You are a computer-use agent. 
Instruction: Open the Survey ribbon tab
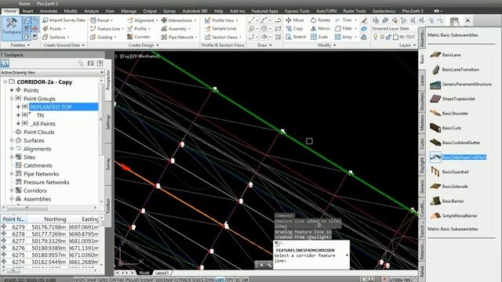(169, 11)
